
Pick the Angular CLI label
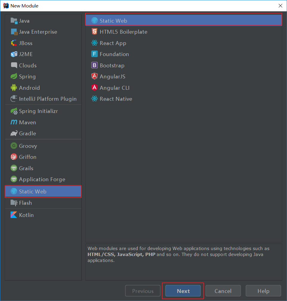pos(115,88)
